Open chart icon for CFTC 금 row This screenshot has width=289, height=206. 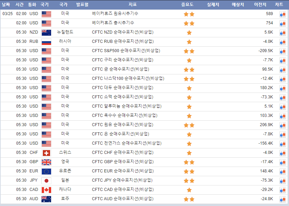[x=282, y=70]
